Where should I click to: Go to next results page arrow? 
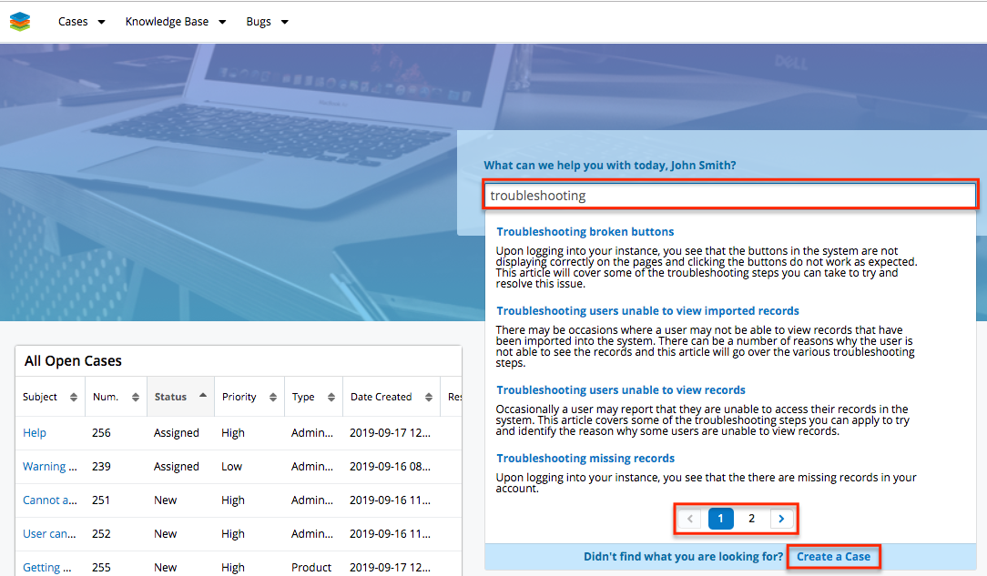(x=782, y=519)
